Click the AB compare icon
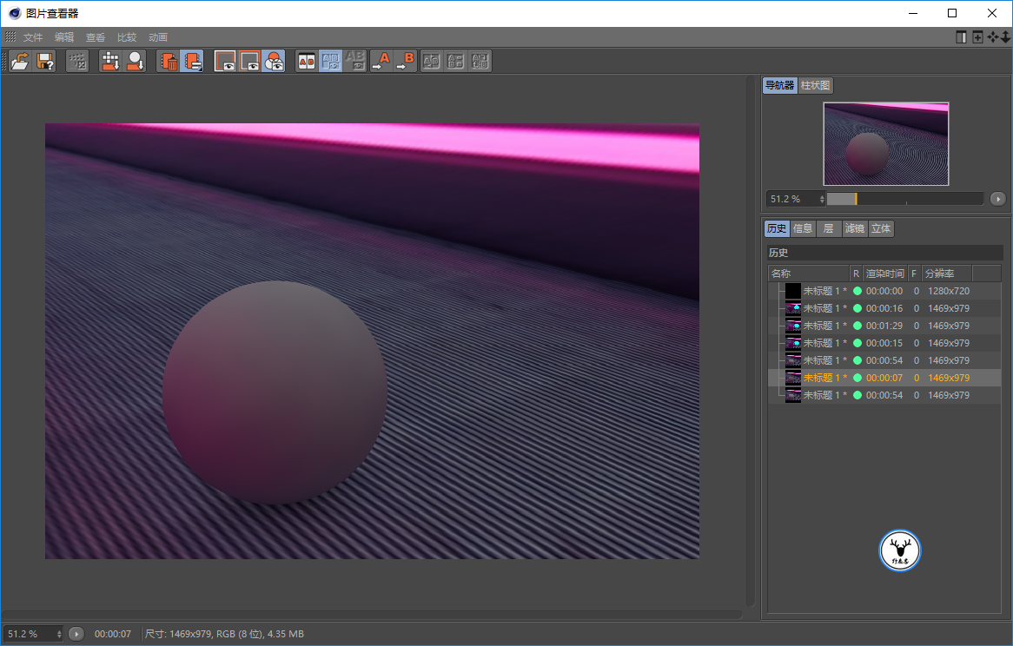 (306, 61)
